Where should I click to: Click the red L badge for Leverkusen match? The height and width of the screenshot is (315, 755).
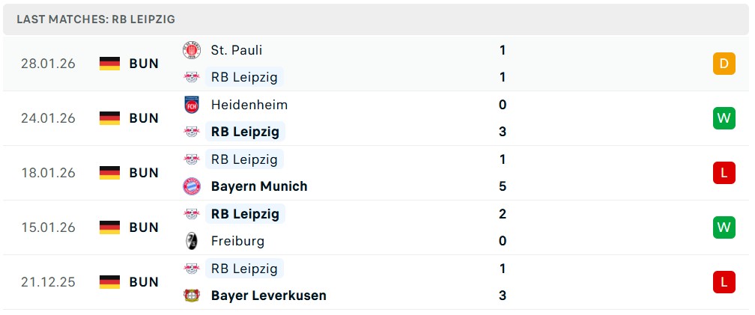[x=724, y=282]
